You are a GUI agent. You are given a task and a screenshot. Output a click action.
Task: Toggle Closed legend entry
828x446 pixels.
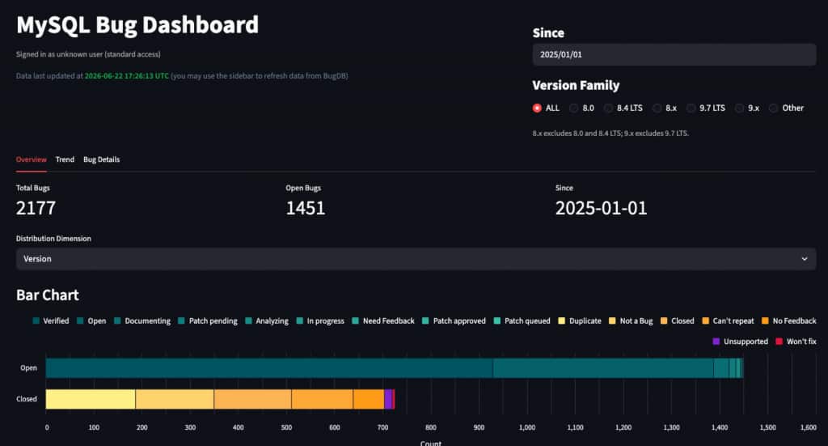click(x=677, y=321)
